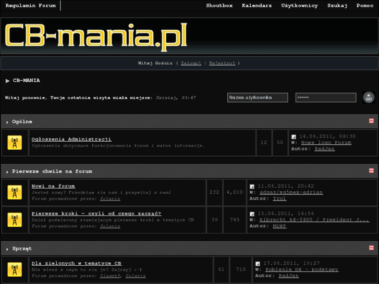379x284 pixels.
Task: Click date 17.06.2011, 19:27
Action: (x=291, y=264)
